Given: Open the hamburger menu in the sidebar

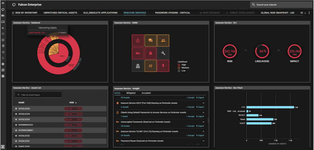Looking at the screenshot, I should [x=3, y=3].
